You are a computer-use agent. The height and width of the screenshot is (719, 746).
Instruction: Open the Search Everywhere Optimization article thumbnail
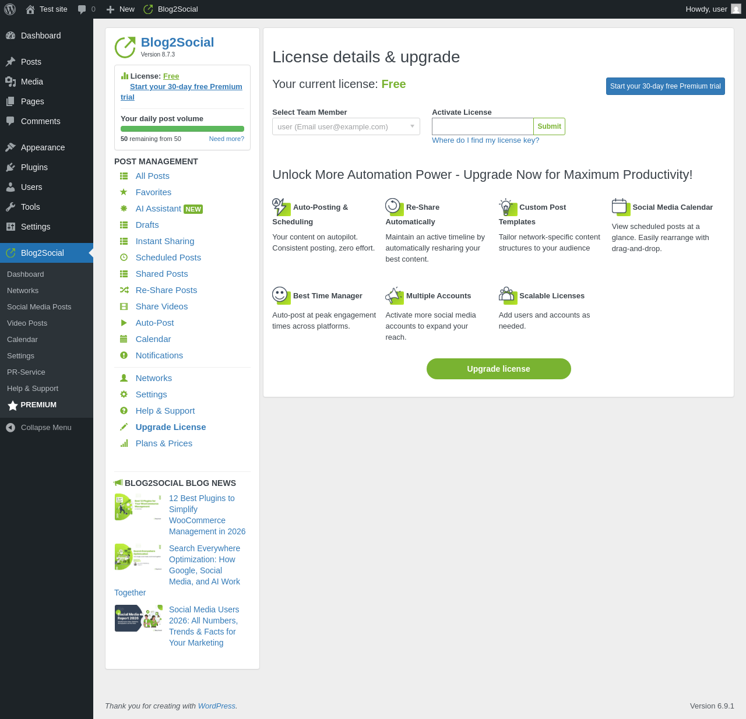[x=139, y=557]
